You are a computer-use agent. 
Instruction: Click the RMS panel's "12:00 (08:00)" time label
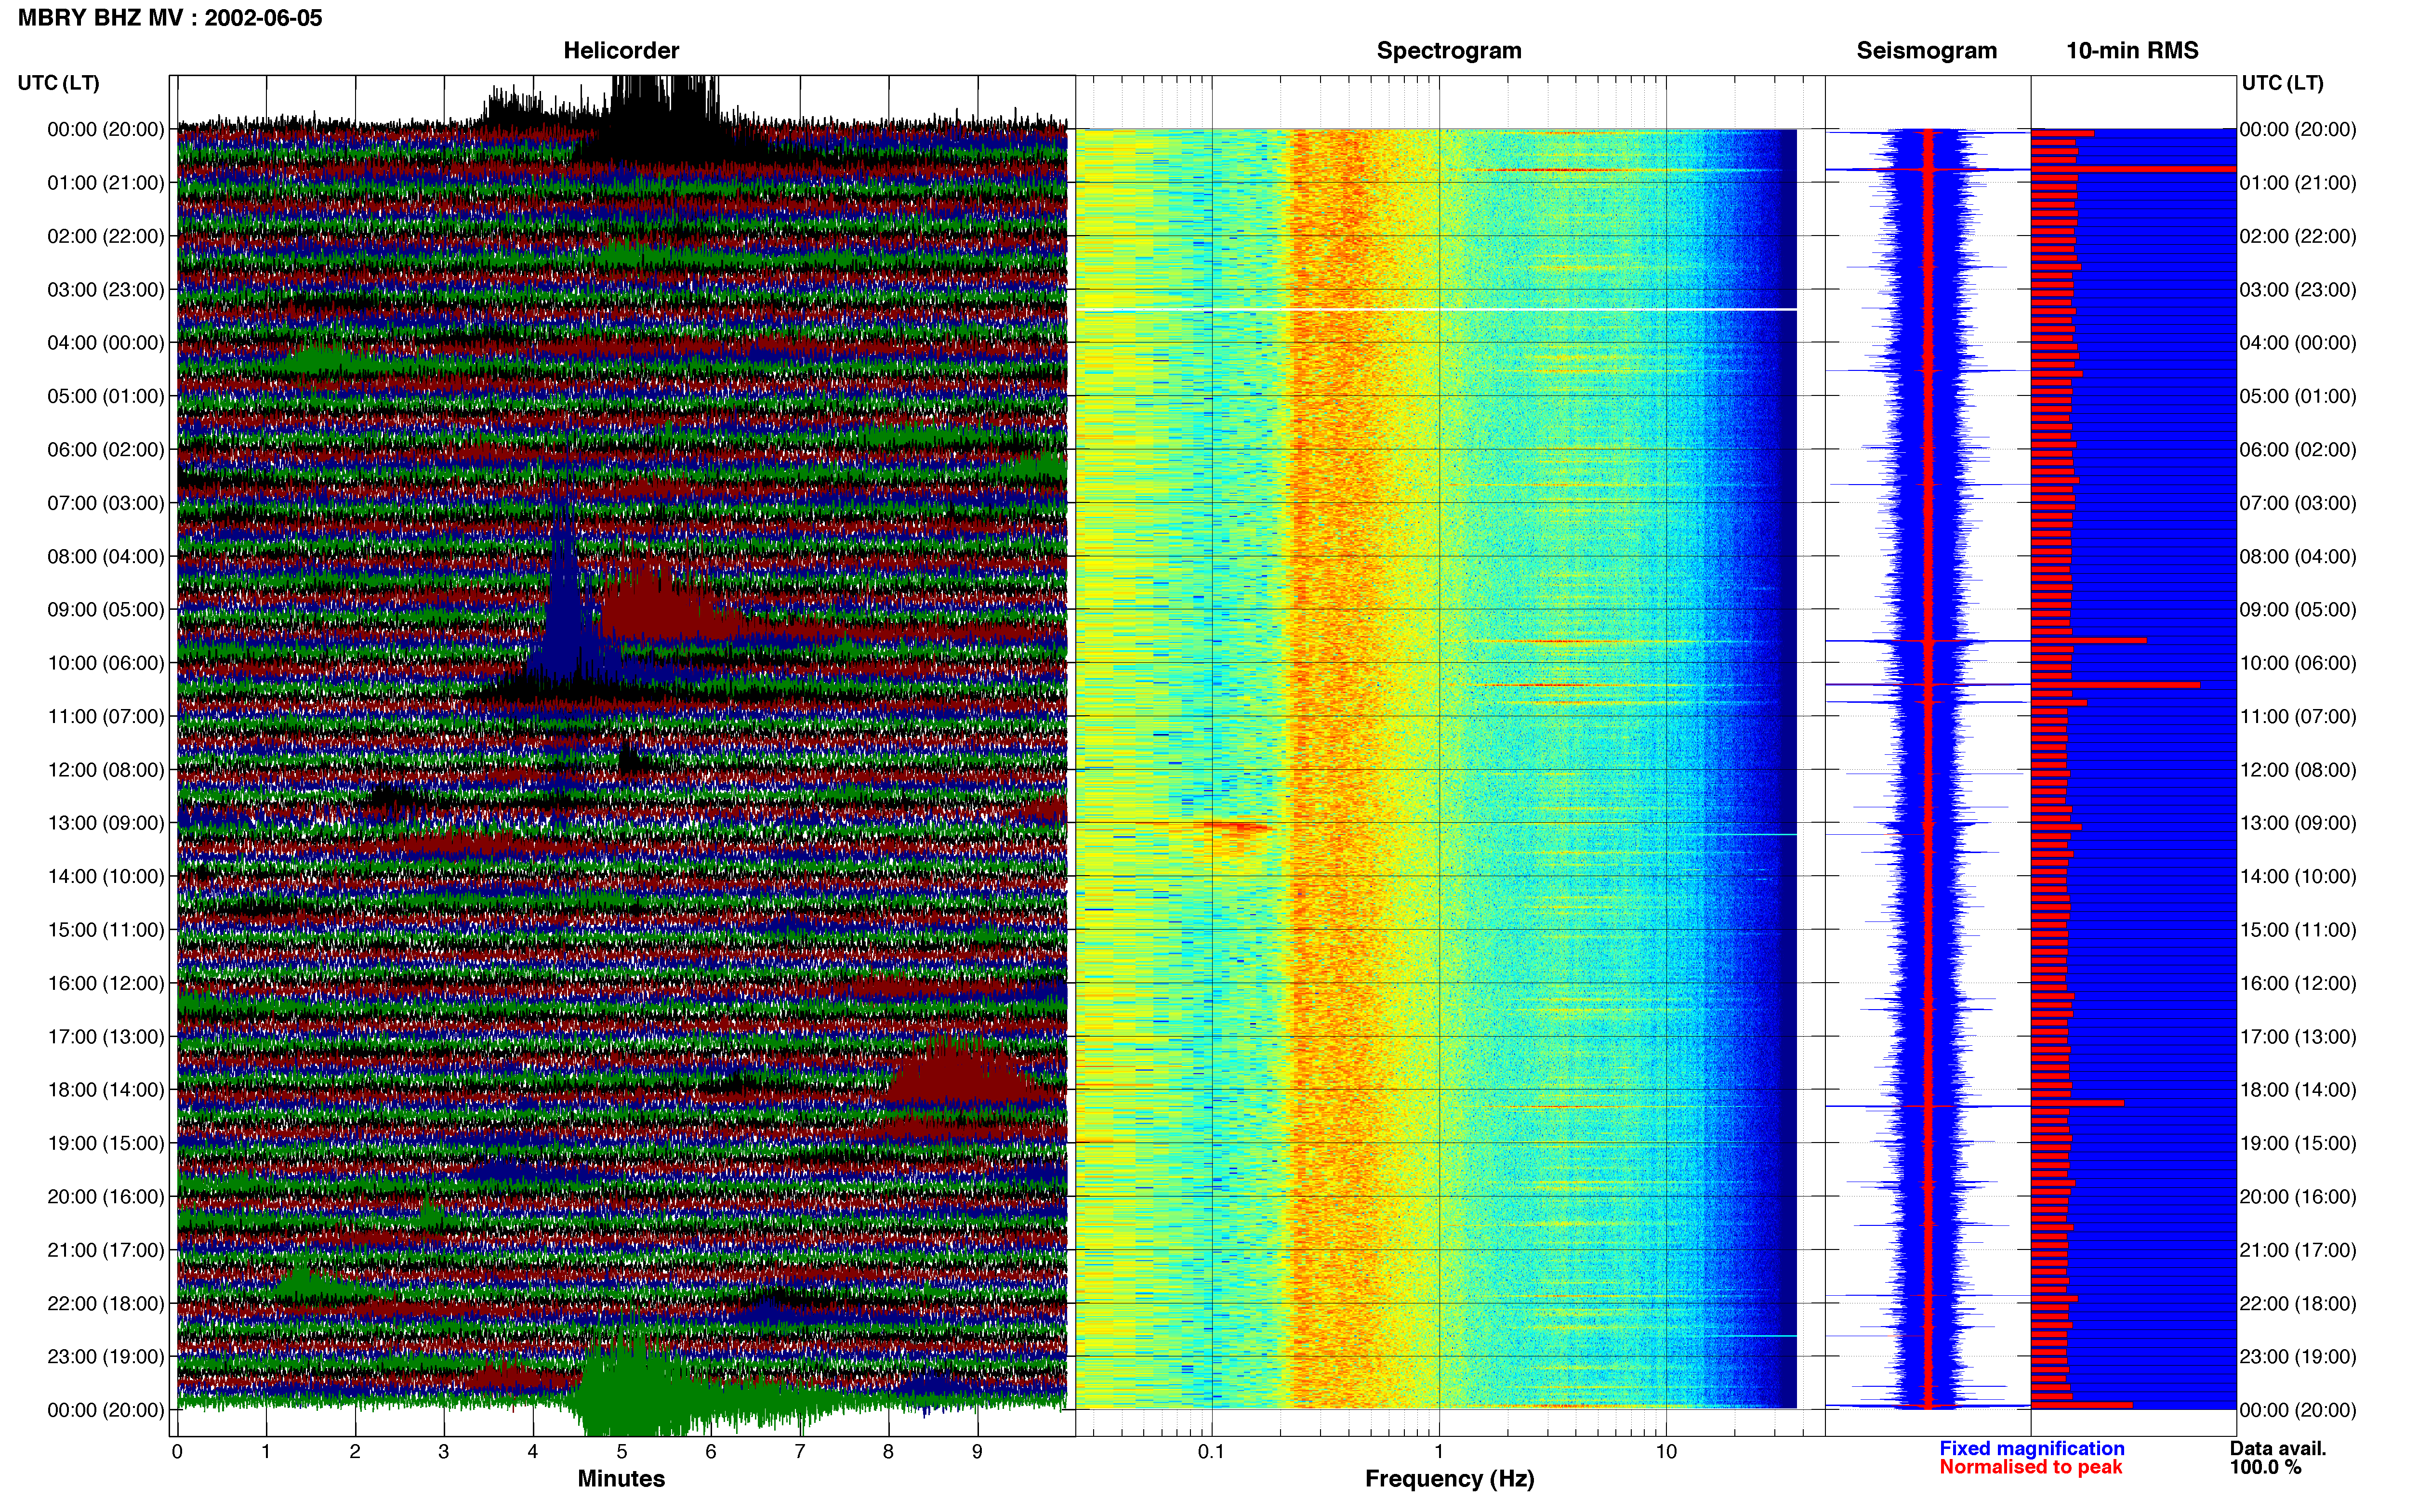pyautogui.click(x=2298, y=770)
